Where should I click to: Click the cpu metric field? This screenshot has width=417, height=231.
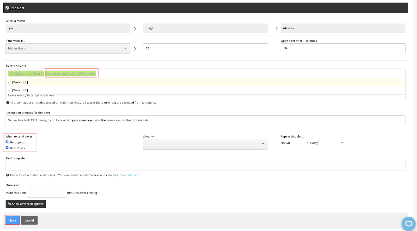(x=68, y=28)
